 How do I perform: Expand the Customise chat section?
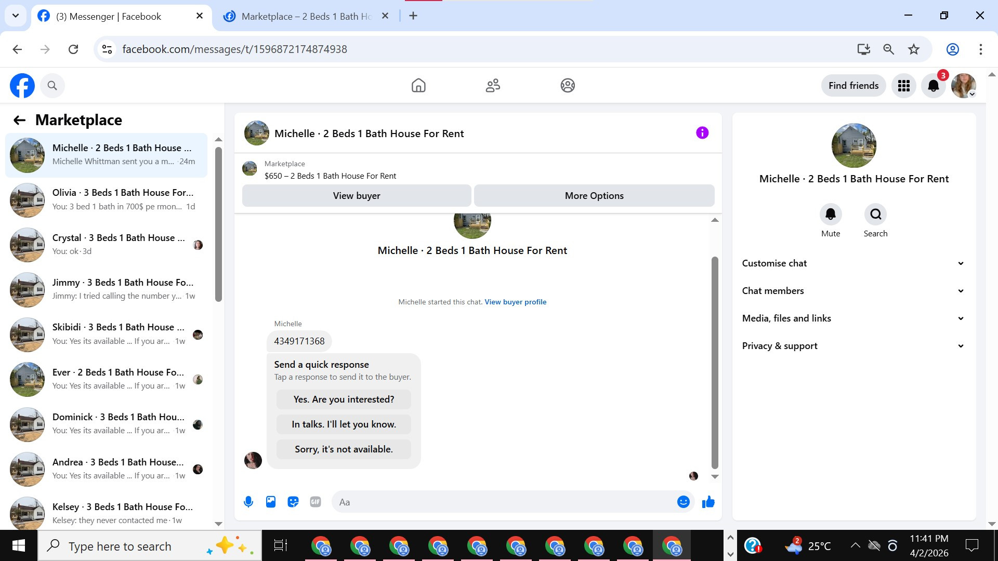(853, 263)
